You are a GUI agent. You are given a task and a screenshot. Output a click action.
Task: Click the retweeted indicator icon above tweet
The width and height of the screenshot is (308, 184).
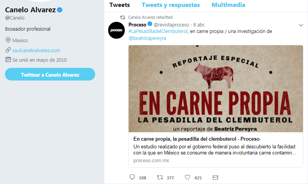[122, 17]
